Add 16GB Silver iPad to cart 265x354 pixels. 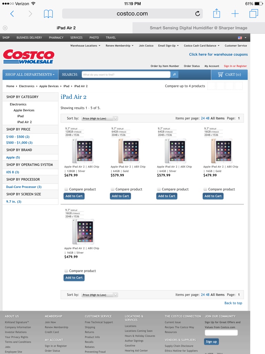74,278
